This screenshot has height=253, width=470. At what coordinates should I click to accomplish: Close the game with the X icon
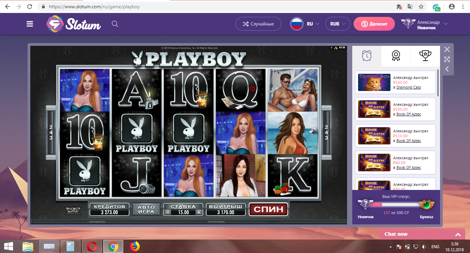447,49
